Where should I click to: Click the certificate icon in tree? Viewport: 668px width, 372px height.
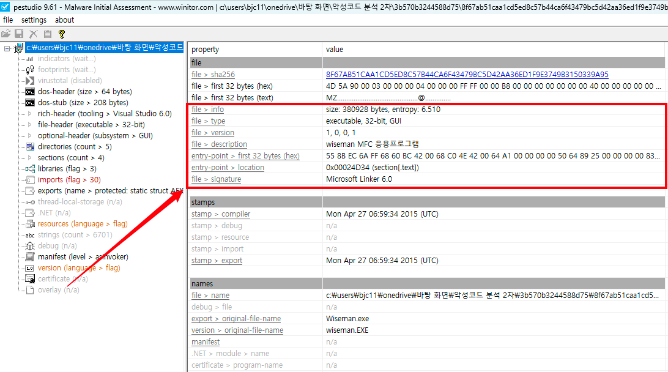point(30,279)
